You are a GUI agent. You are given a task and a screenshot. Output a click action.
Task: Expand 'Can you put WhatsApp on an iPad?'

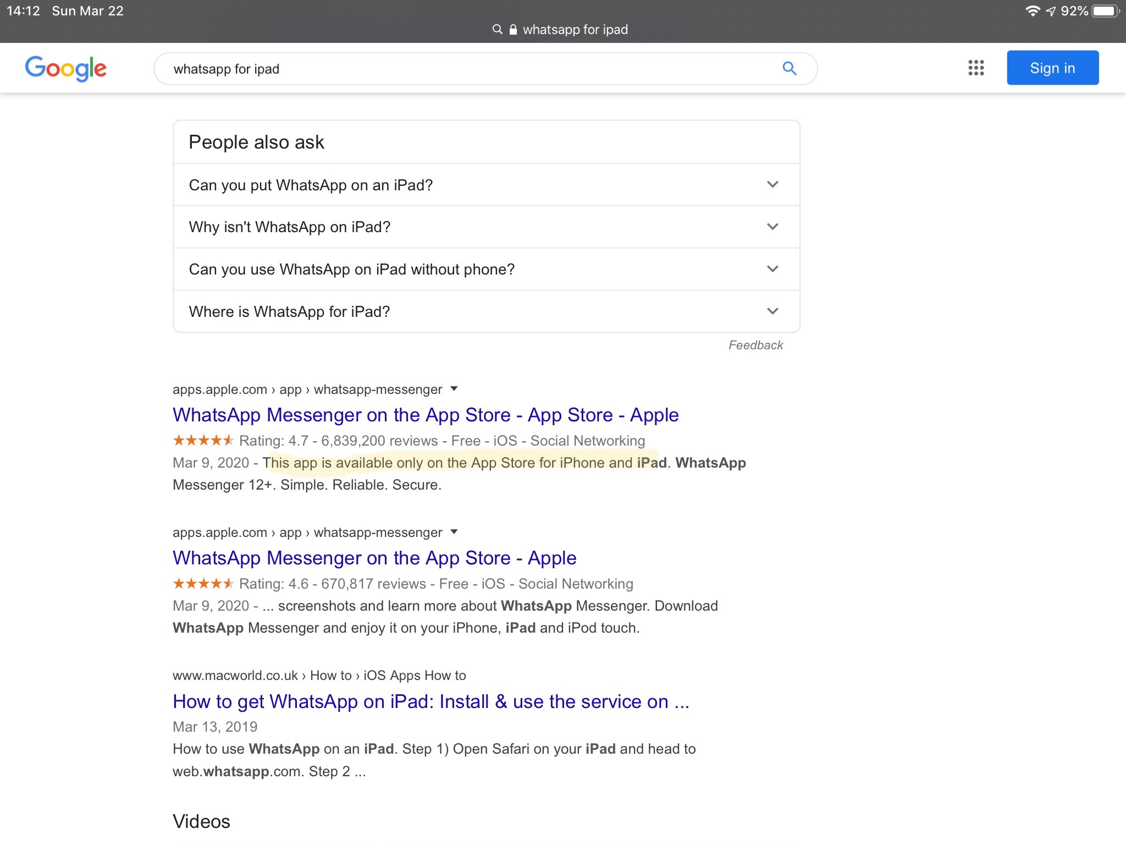pos(486,185)
